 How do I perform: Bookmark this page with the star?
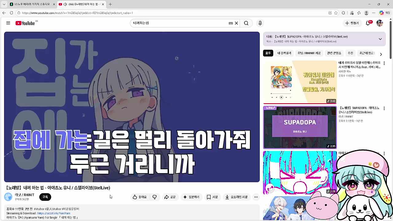pos(336,13)
